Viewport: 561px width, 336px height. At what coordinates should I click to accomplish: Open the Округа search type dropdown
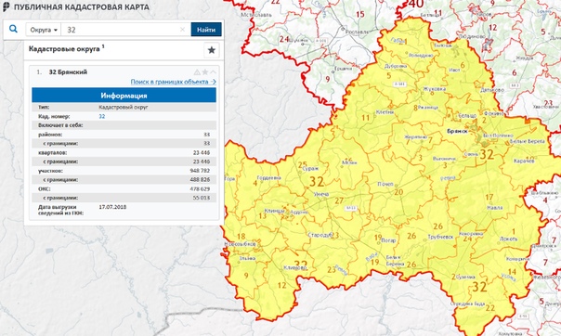44,30
